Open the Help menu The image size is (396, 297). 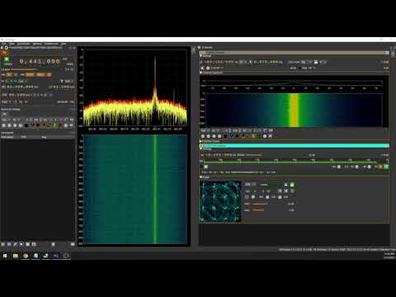click(64, 44)
